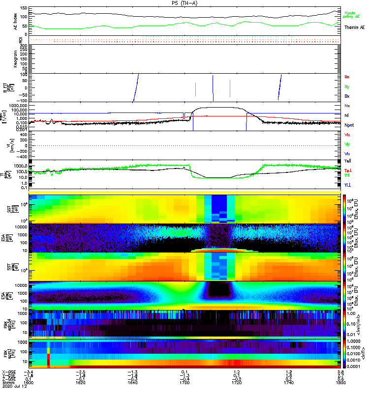Click the "<|nT|>" color bar label
369x393 pixels.
point(363,354)
